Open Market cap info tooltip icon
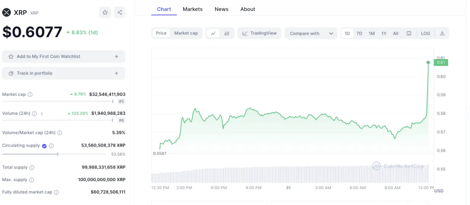 click(30, 94)
